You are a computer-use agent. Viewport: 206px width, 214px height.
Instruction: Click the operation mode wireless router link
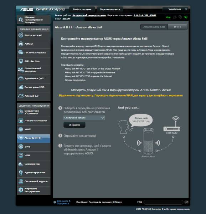coord(89,15)
